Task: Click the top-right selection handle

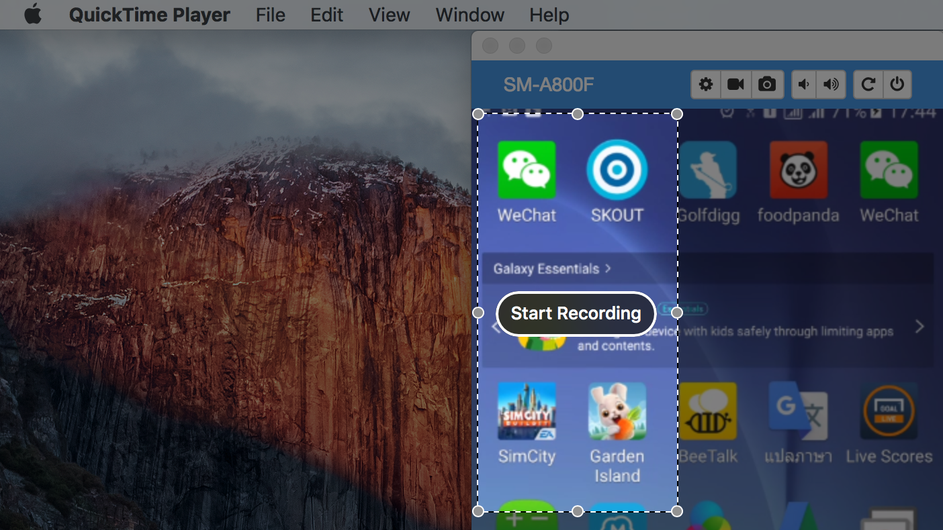Action: (x=677, y=114)
